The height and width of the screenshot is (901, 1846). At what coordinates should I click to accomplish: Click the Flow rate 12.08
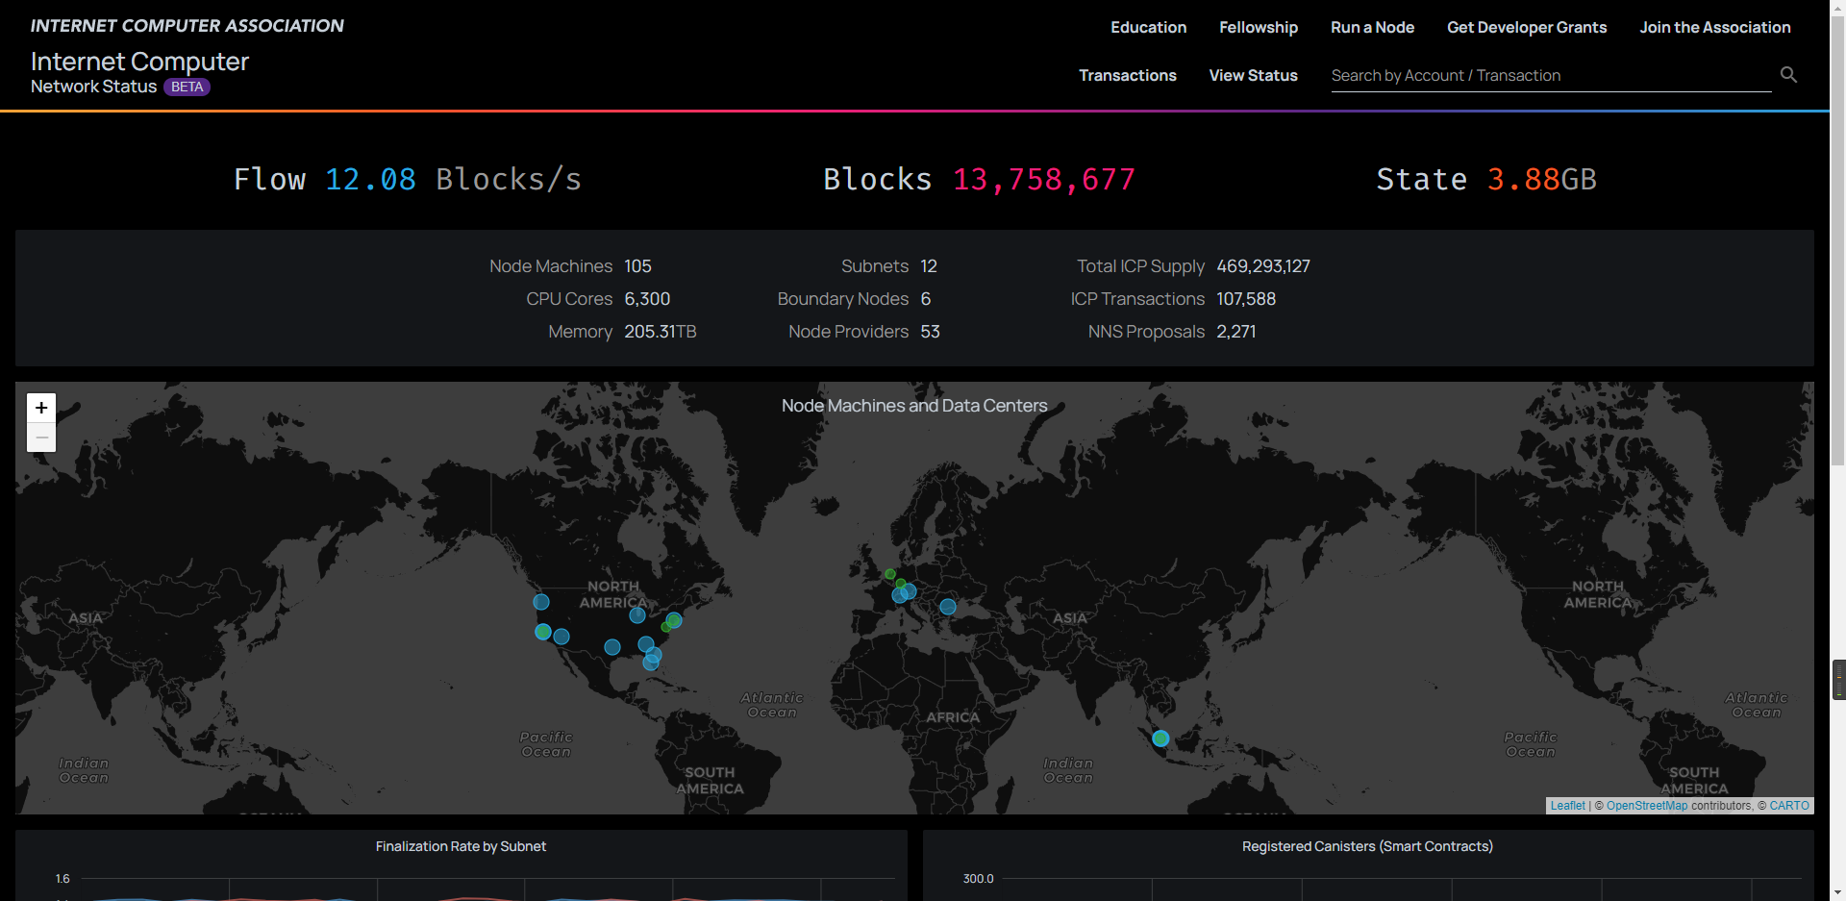(370, 180)
